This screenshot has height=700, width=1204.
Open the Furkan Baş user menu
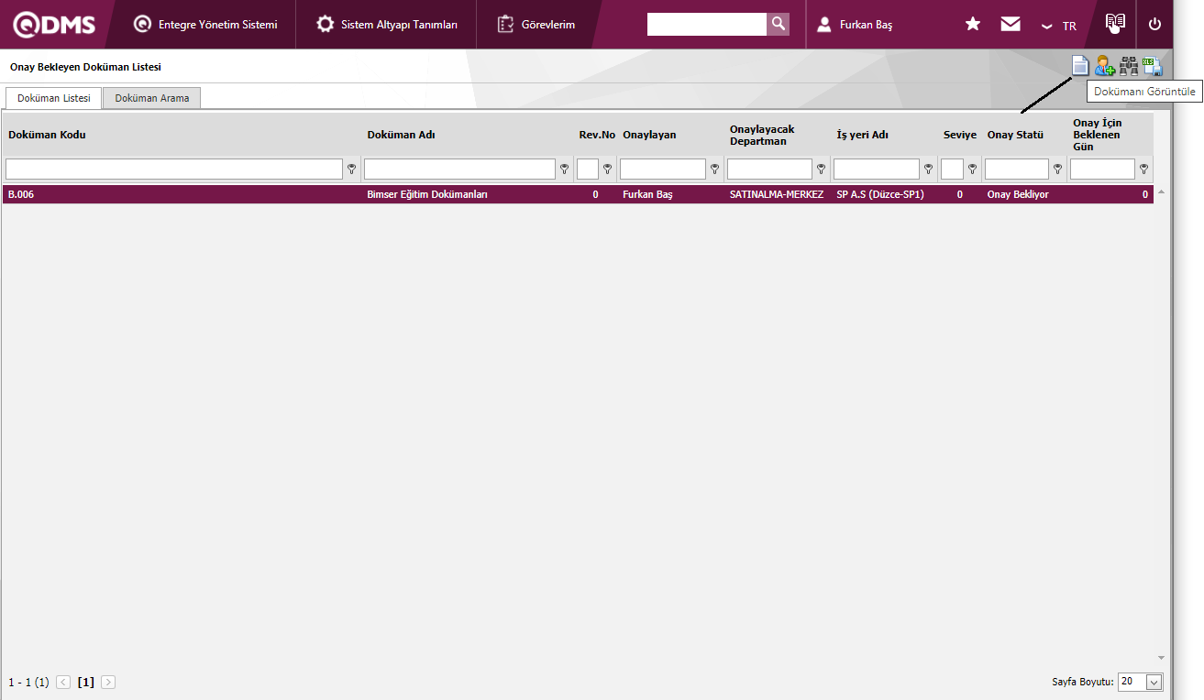[855, 25]
